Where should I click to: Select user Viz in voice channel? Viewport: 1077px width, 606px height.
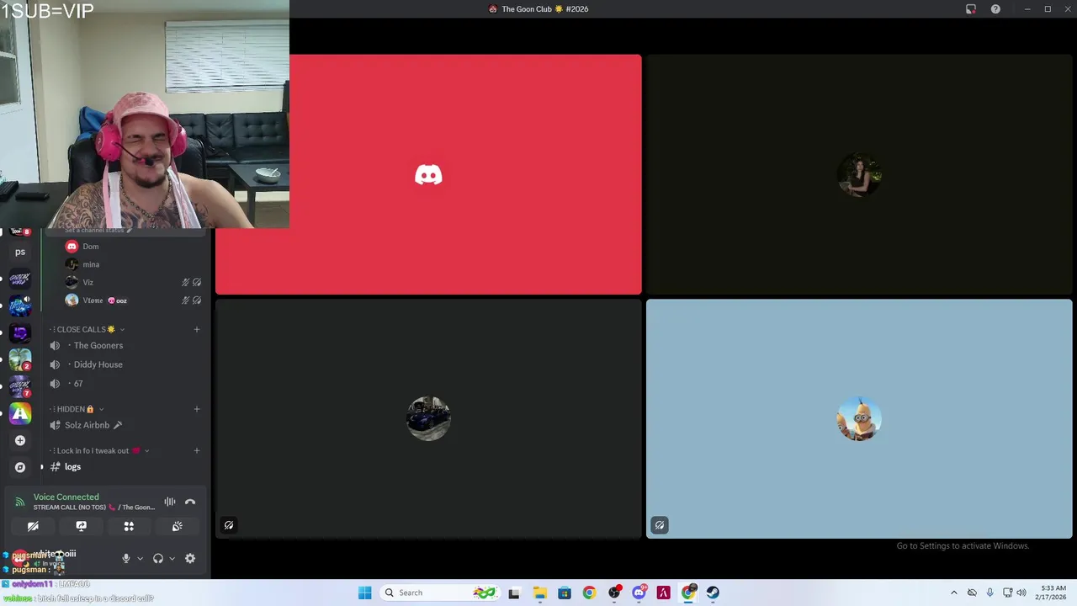click(135, 282)
